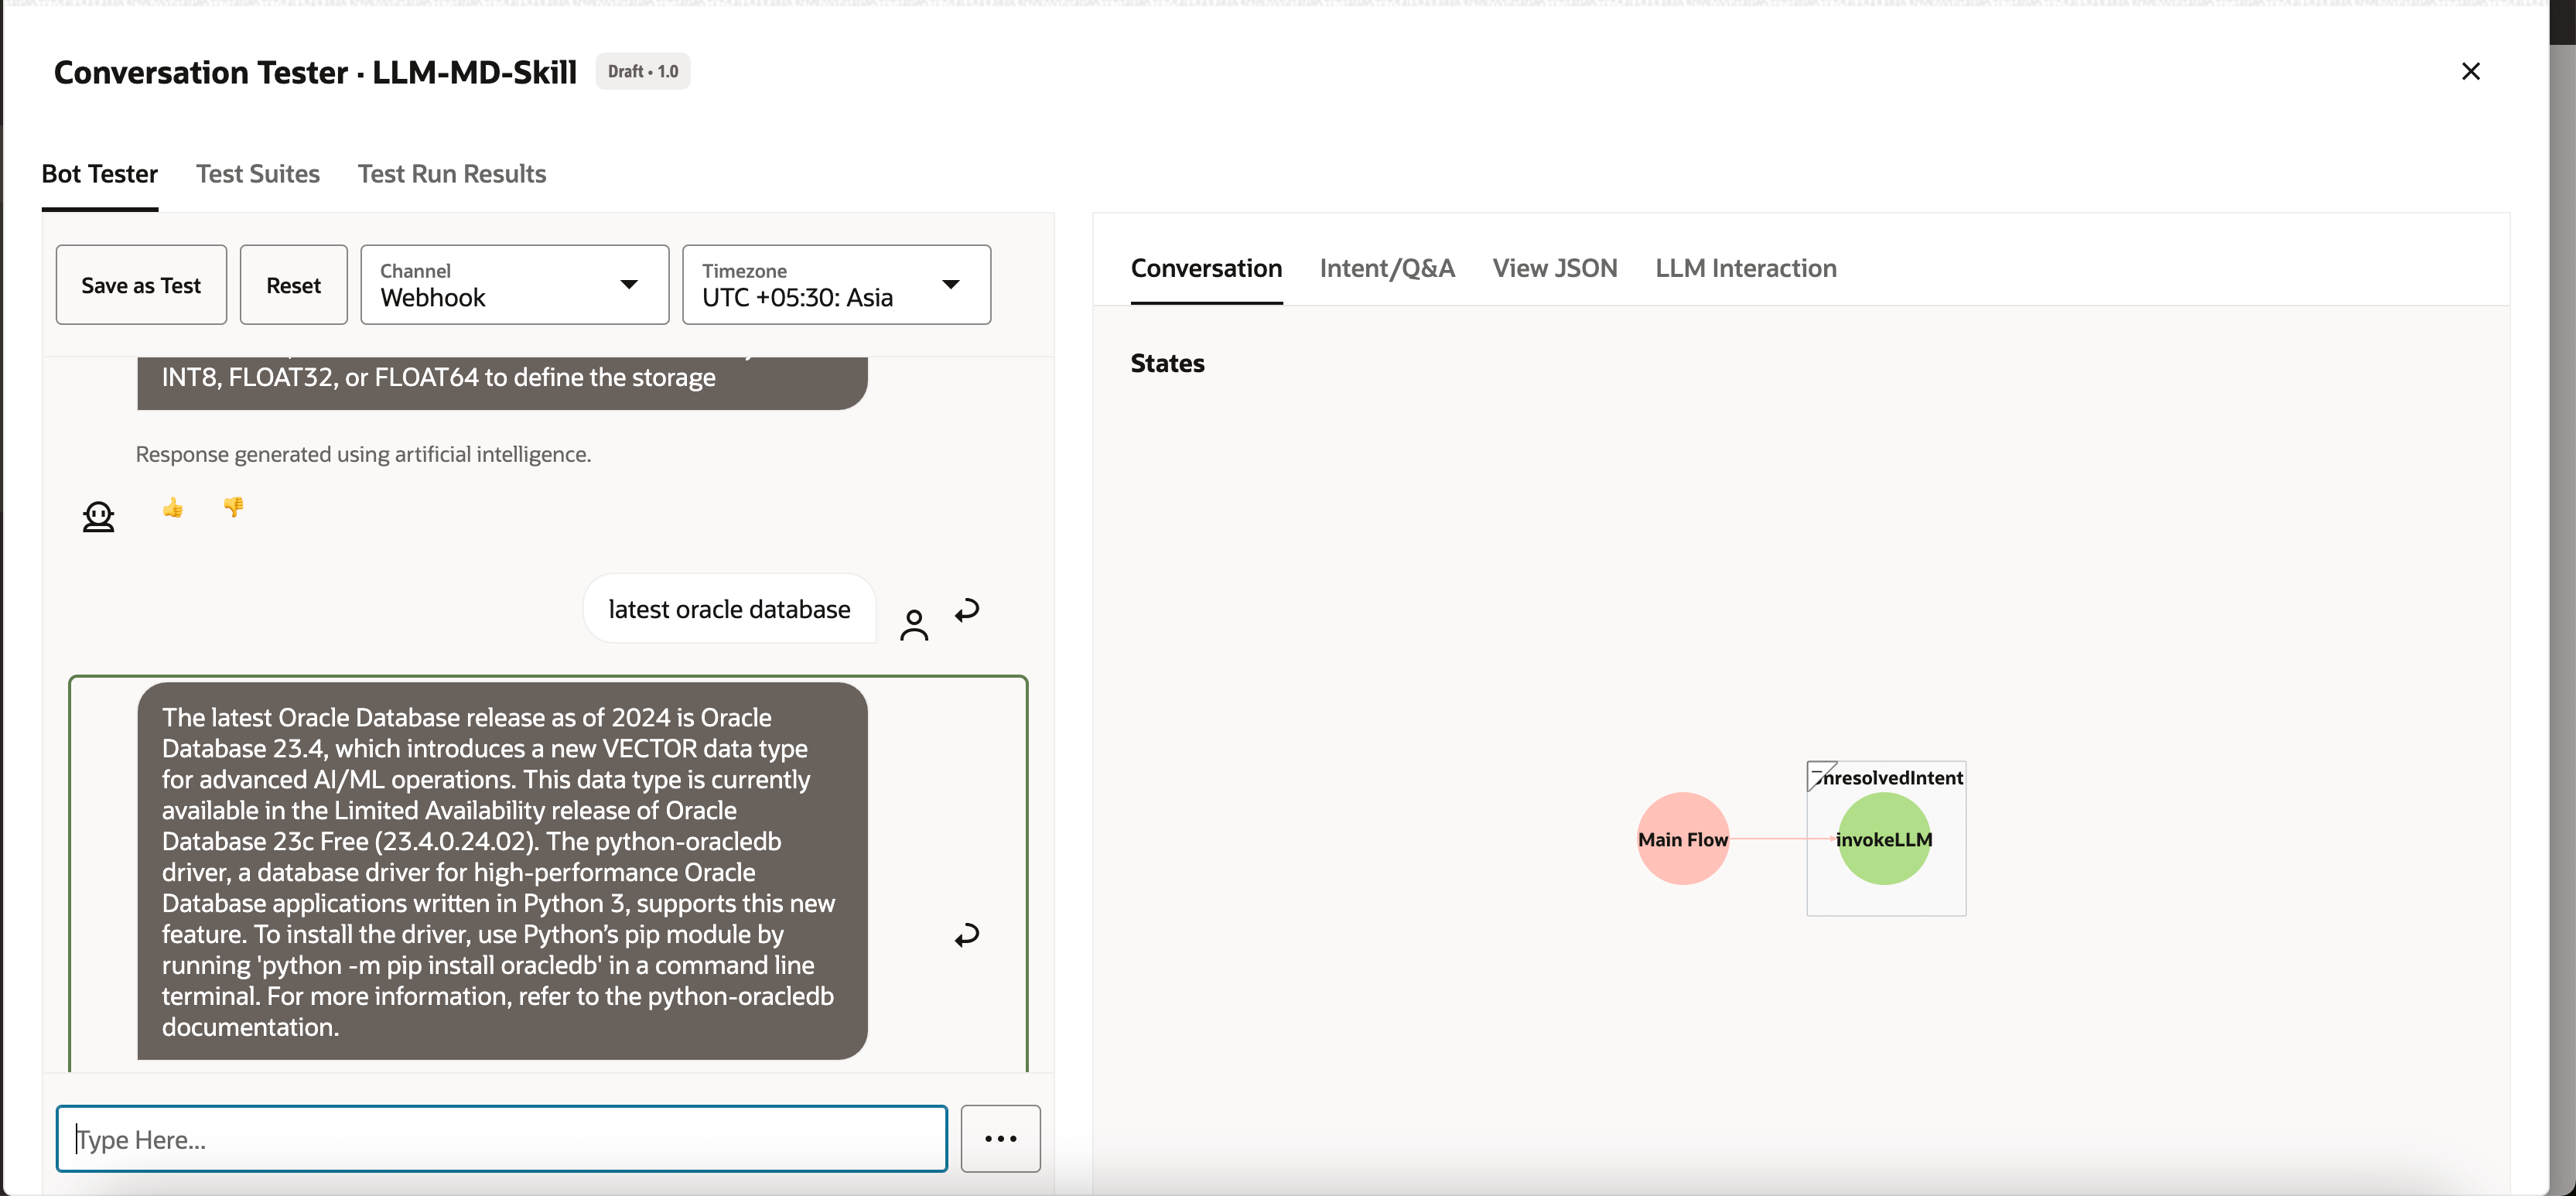Click the thumbs up feedback icon

[x=173, y=508]
